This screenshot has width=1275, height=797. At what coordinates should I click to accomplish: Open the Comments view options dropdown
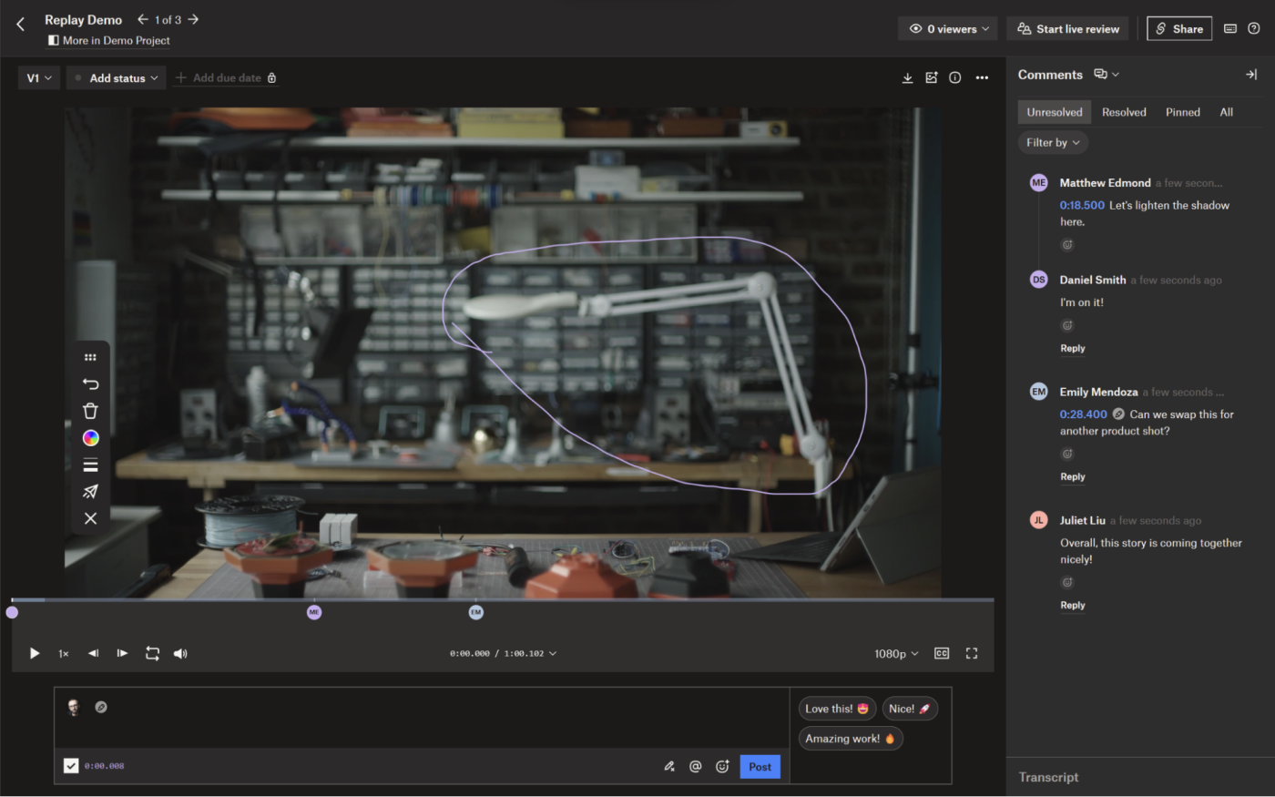pos(1107,75)
